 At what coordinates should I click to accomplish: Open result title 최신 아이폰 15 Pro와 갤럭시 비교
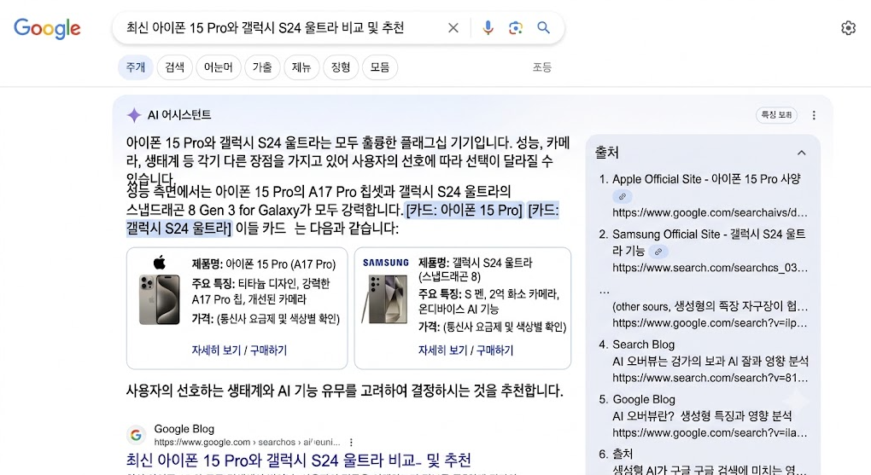tap(298, 460)
